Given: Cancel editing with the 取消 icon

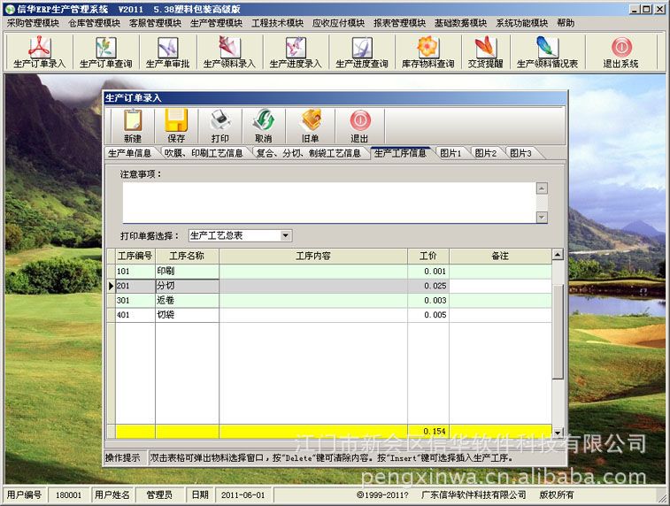Looking at the screenshot, I should (264, 126).
